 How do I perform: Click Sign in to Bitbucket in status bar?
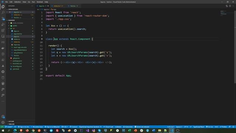click(x=52, y=127)
